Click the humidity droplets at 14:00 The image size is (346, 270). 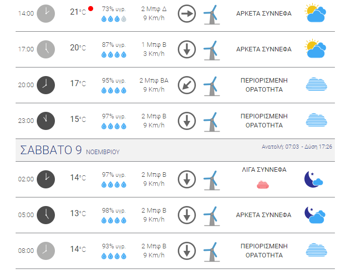point(114,19)
